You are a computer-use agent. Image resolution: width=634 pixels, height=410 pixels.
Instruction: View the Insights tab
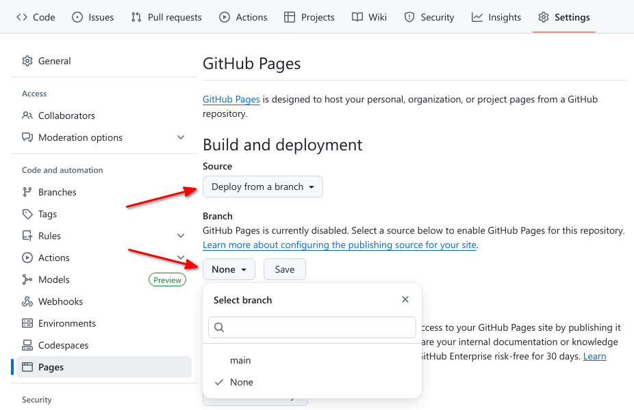496,17
